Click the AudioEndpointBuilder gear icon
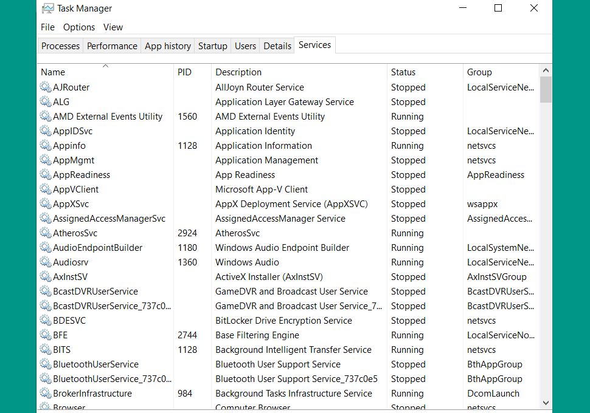This screenshot has width=590, height=413. (46, 248)
